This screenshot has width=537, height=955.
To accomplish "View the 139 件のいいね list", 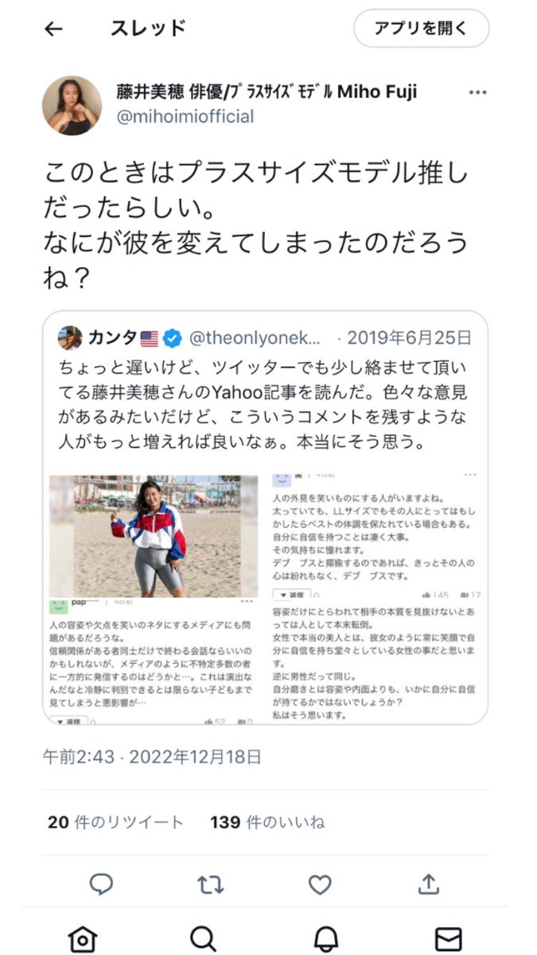I will click(x=267, y=822).
